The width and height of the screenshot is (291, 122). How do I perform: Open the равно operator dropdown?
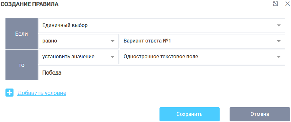[x=78, y=41]
